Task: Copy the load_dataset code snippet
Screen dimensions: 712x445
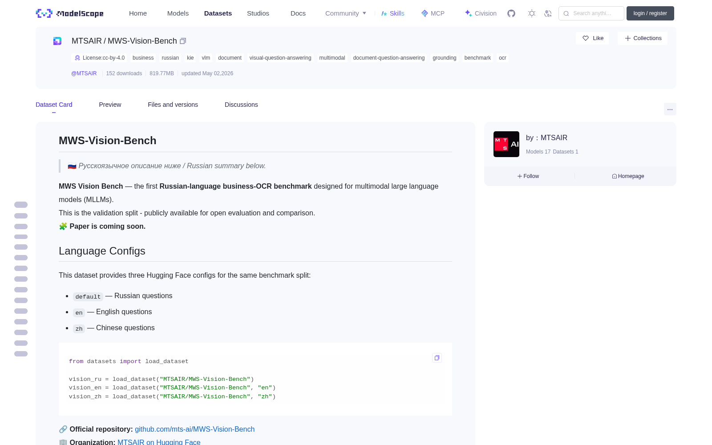Action: (437, 358)
